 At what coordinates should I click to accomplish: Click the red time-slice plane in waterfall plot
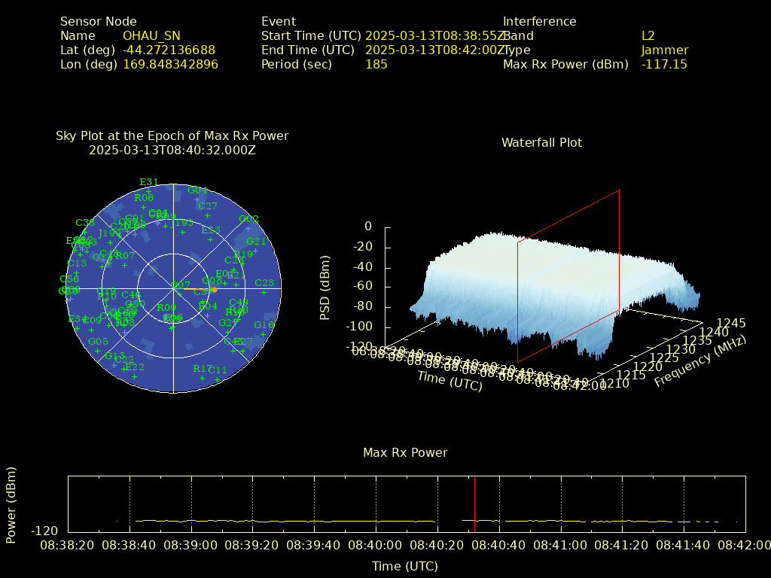[569, 275]
